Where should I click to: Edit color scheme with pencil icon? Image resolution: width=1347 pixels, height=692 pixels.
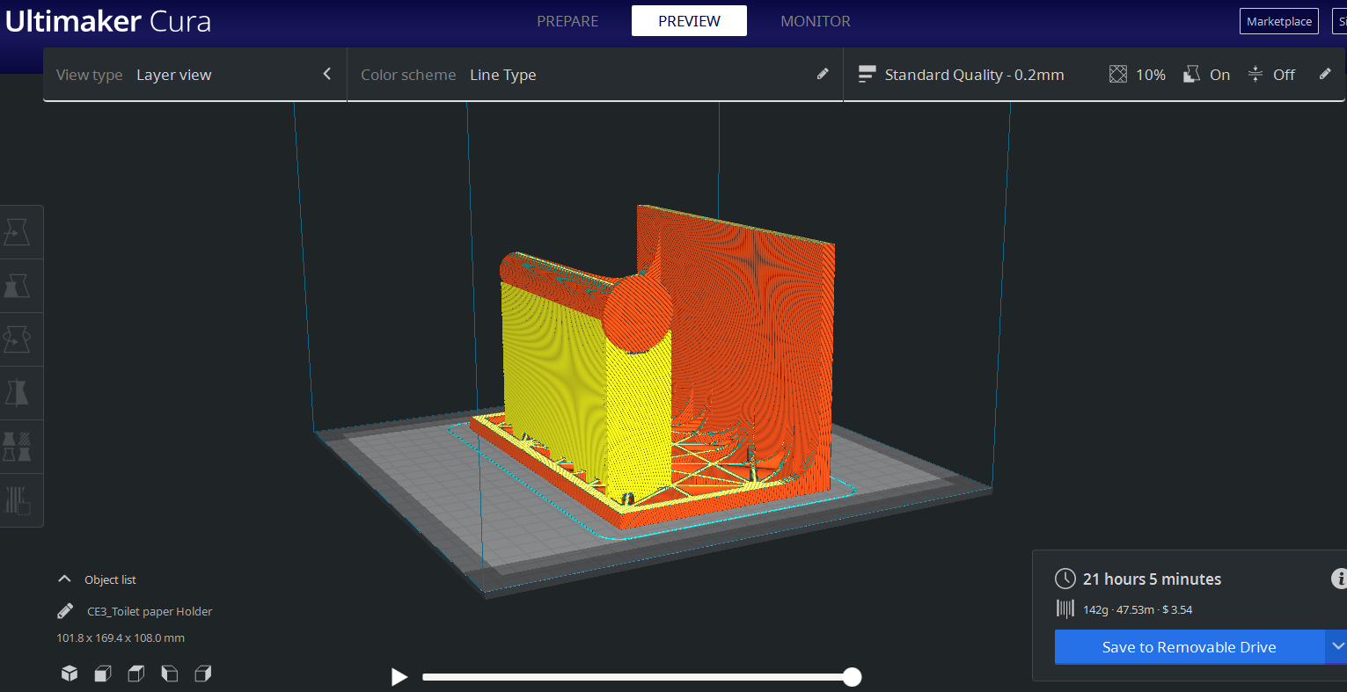point(823,74)
